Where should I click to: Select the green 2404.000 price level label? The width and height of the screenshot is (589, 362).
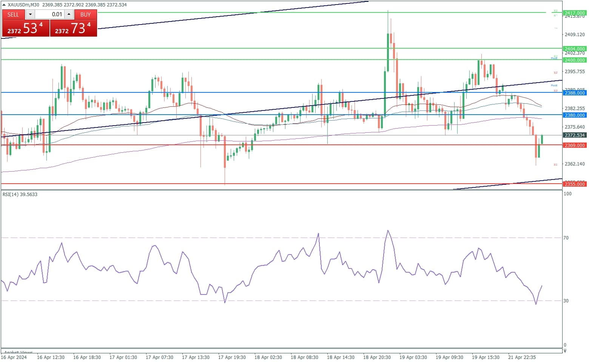(x=574, y=49)
